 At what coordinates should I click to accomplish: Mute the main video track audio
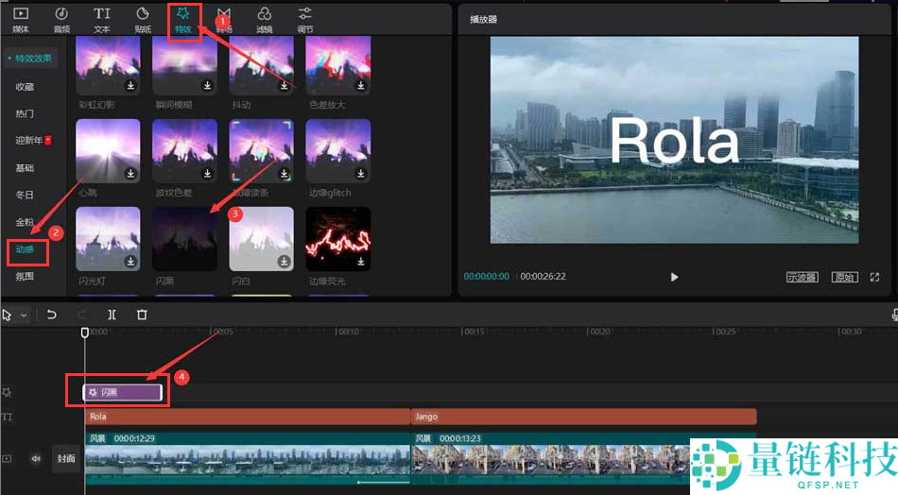coord(36,458)
